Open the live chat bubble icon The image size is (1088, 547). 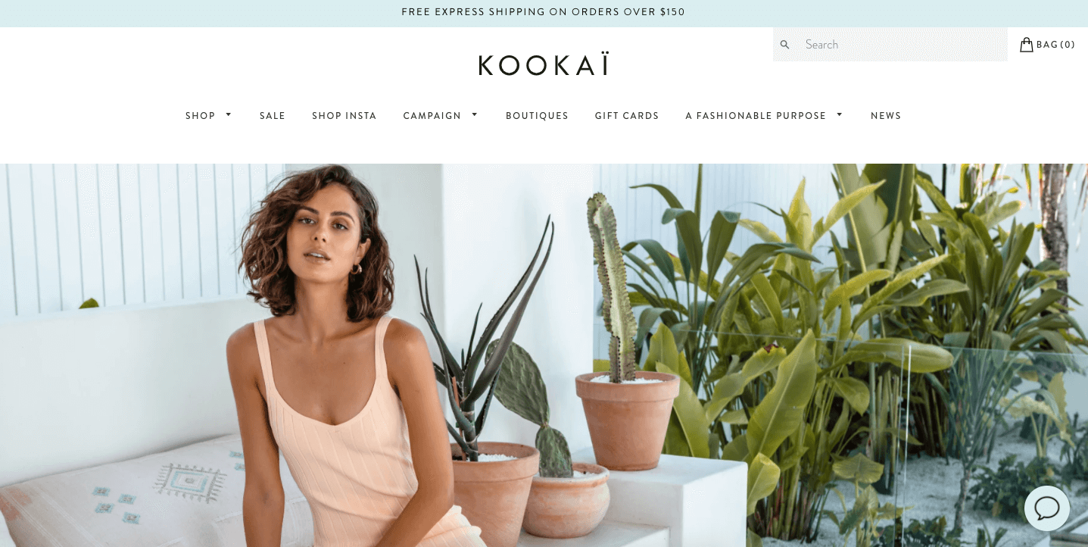click(1047, 508)
